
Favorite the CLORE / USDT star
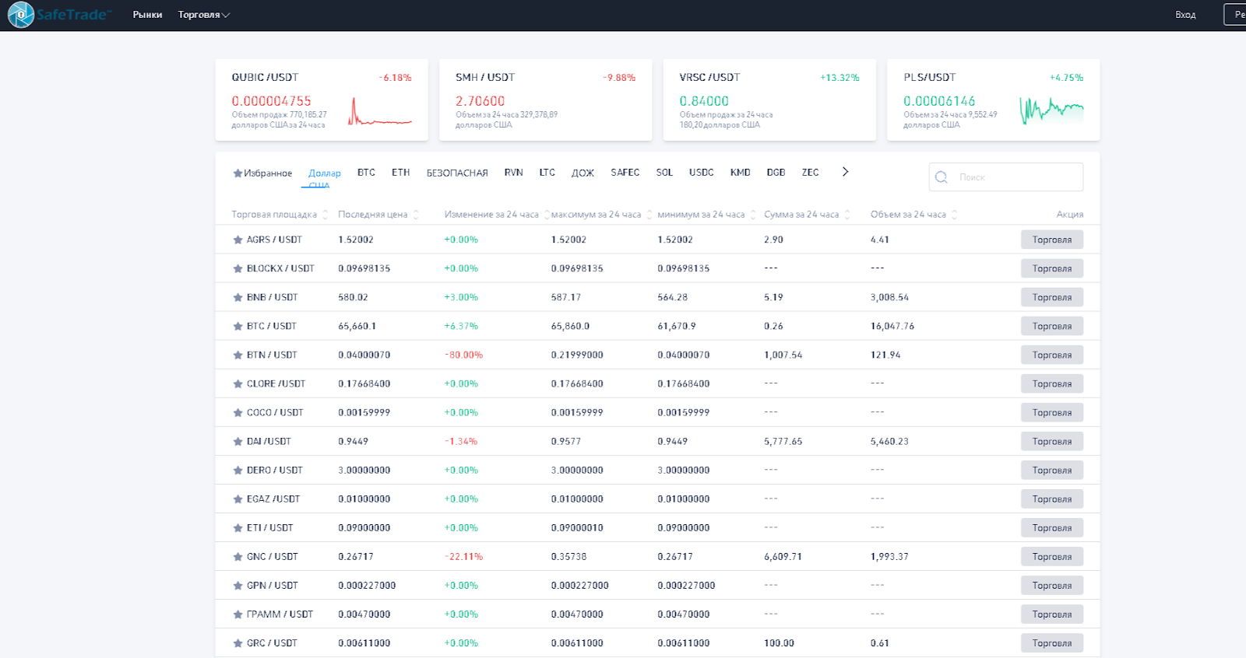pos(238,383)
